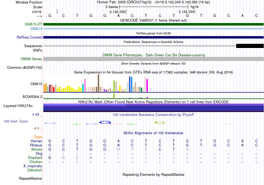Click the OMIM Gene Phenotypes track title
Screen dimensions: 264x185
click(x=153, y=55)
